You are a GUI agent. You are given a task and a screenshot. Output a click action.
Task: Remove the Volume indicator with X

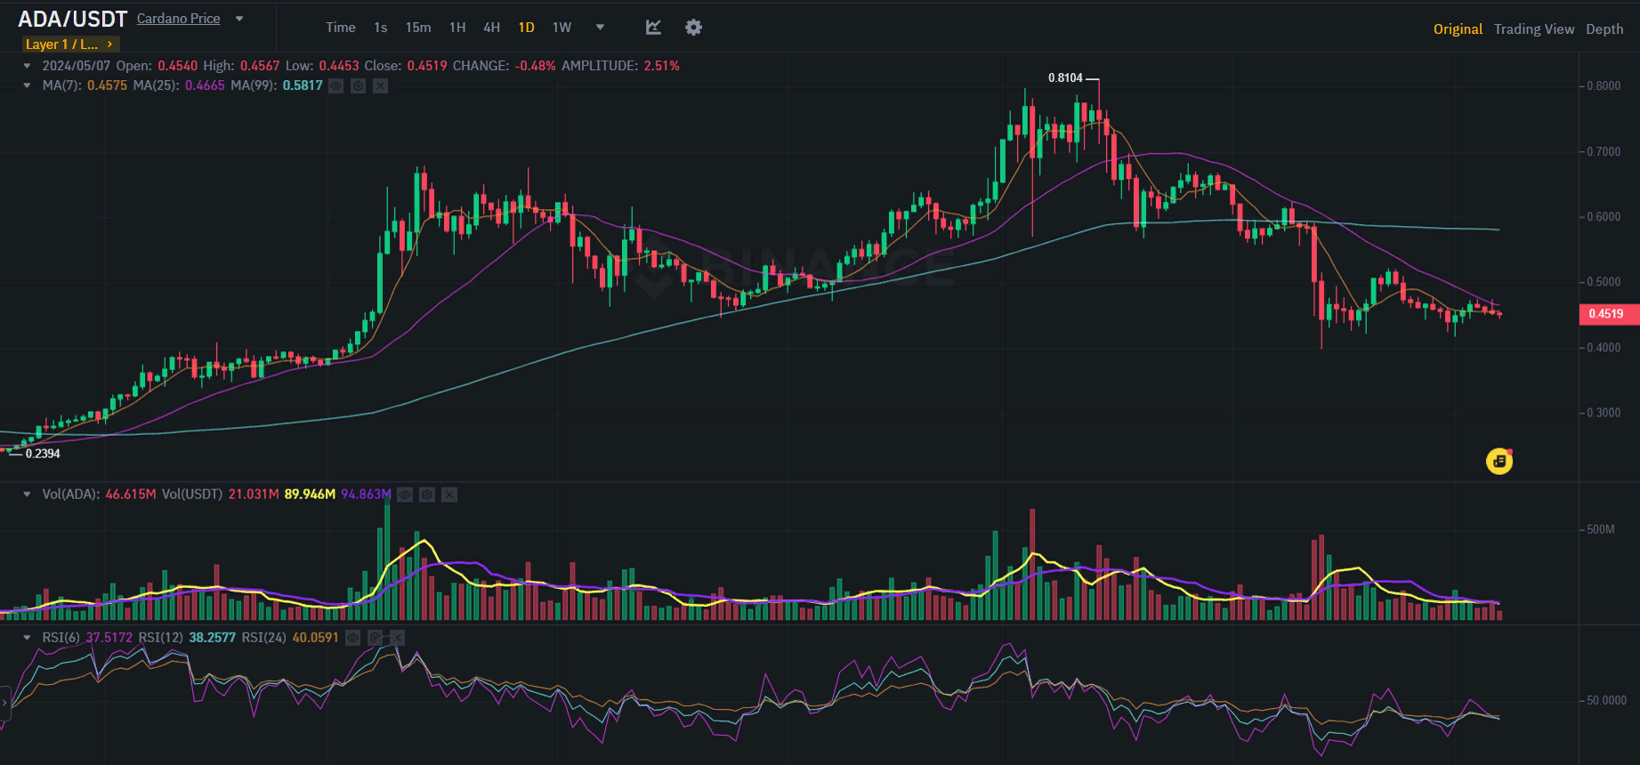pos(449,495)
